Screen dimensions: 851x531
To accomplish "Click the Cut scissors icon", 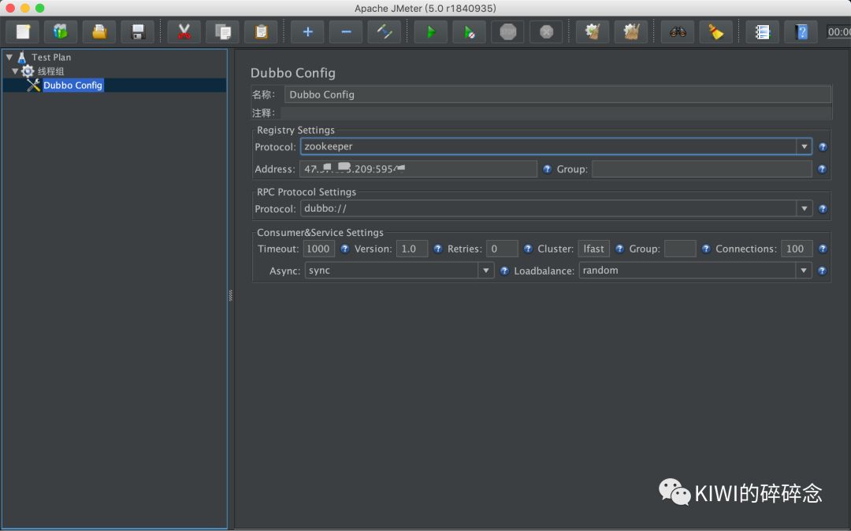I will pyautogui.click(x=184, y=32).
